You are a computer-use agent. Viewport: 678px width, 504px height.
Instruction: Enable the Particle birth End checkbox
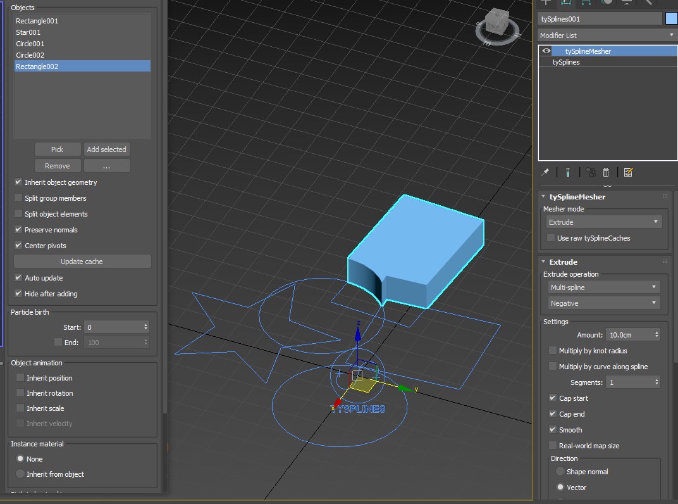(58, 342)
